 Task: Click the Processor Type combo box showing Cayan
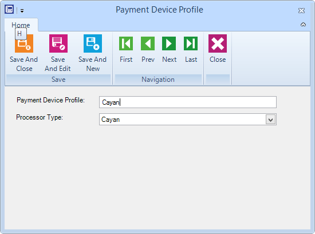point(188,120)
